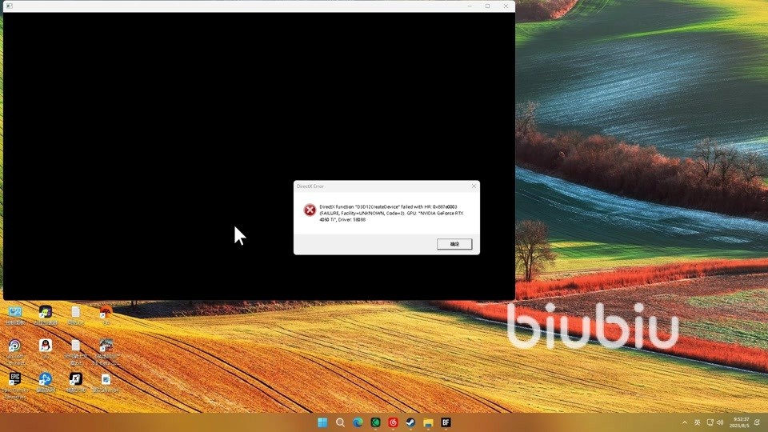Expand the hidden system tray icons
Viewport: 768px width, 432px height.
pyautogui.click(x=684, y=422)
